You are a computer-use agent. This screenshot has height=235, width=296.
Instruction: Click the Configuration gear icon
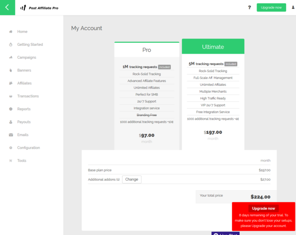(x=11, y=148)
